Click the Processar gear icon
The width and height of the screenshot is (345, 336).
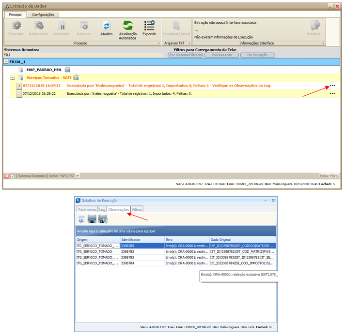pos(16,26)
